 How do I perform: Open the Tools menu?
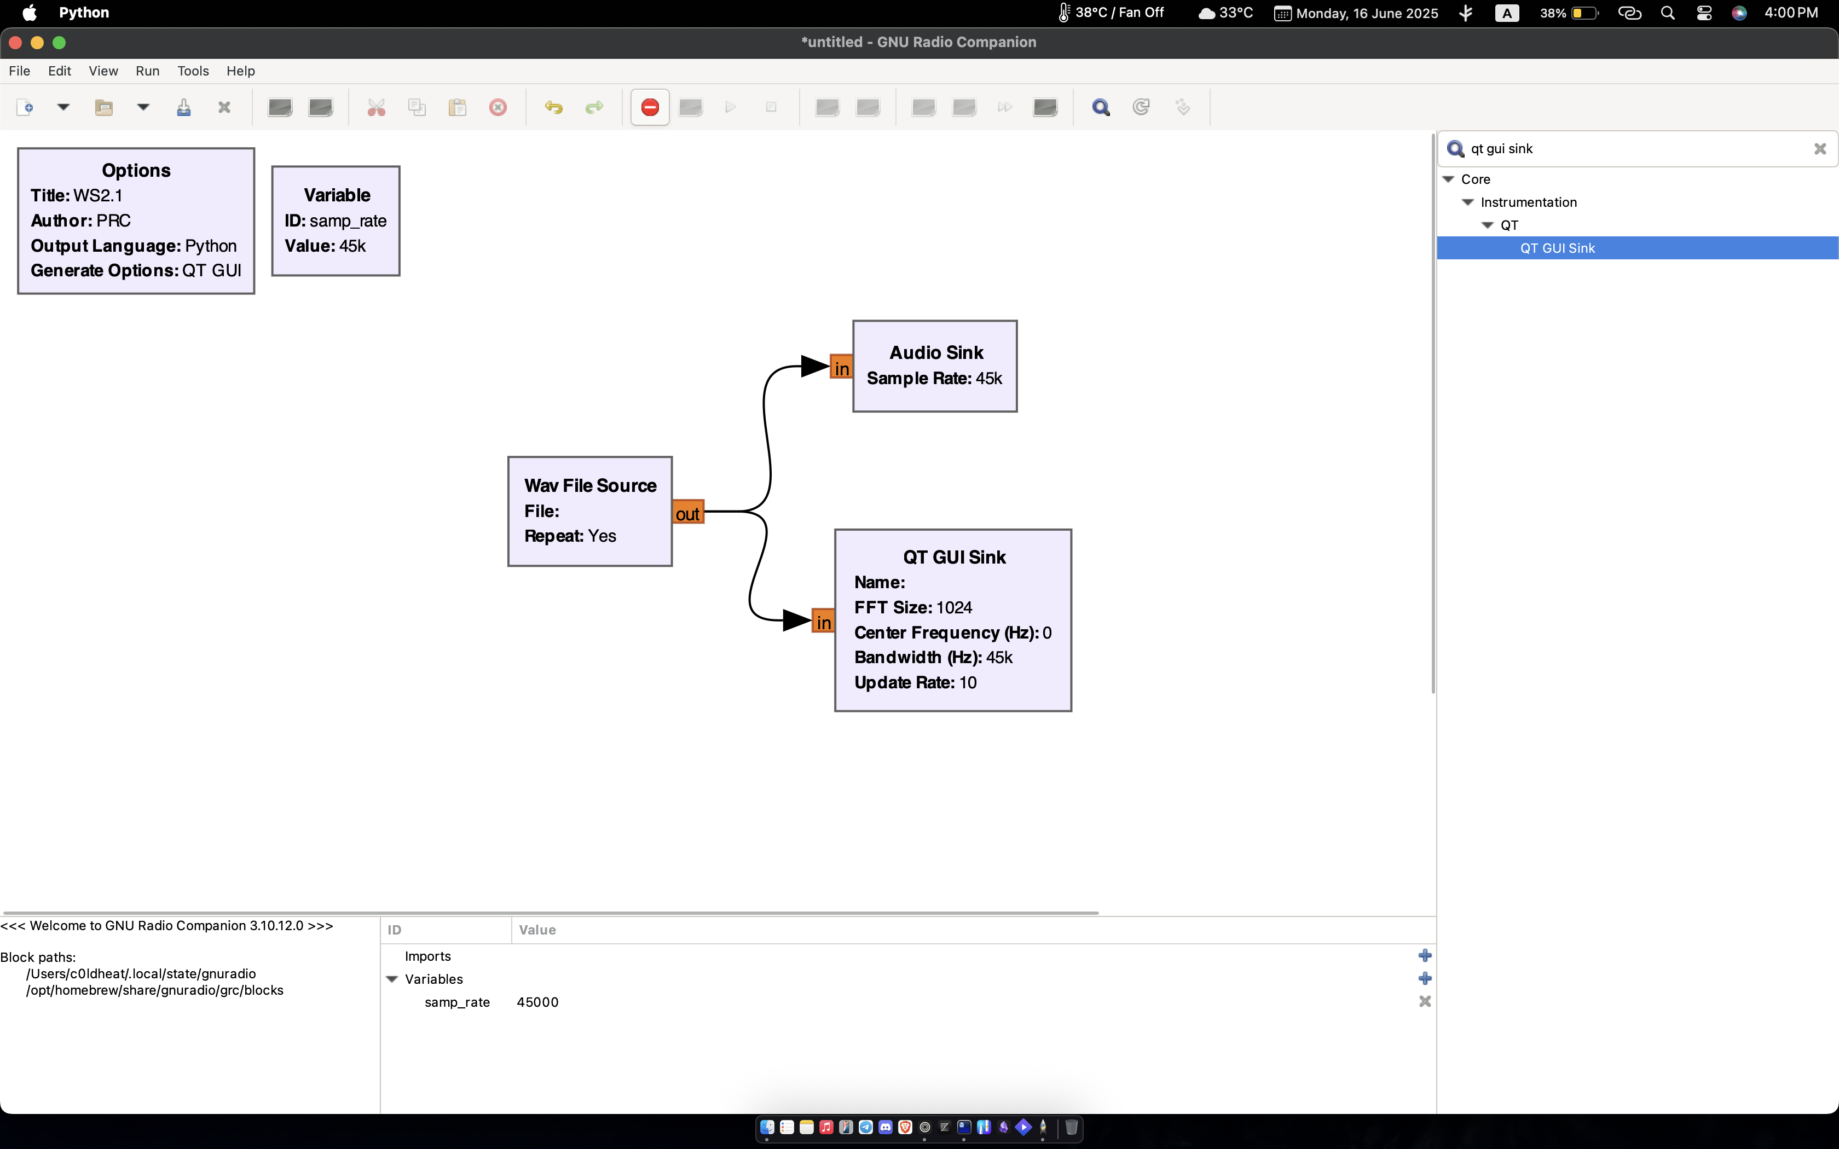tap(193, 71)
